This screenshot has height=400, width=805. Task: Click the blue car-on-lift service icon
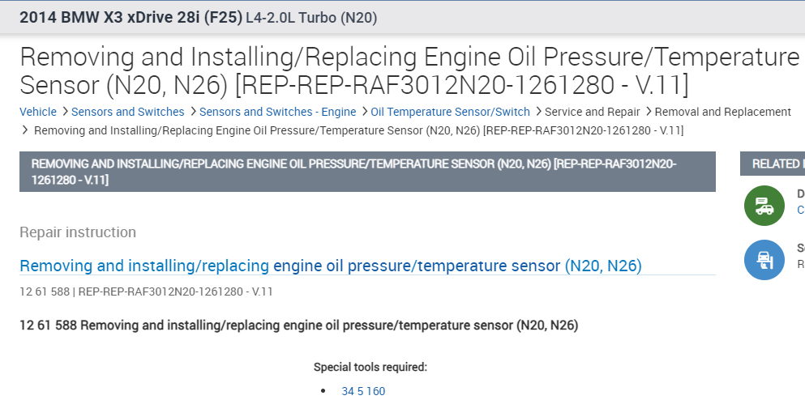764,260
